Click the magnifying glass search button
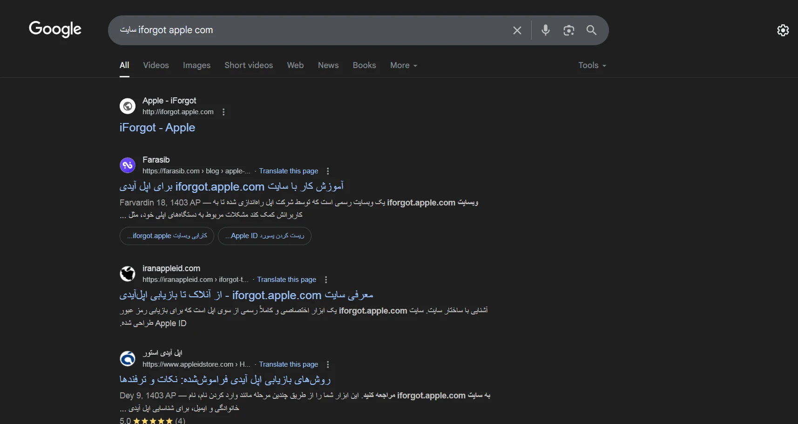This screenshot has width=798, height=424. (x=591, y=30)
